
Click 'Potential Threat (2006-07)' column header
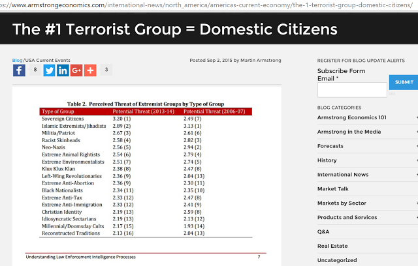click(x=214, y=111)
